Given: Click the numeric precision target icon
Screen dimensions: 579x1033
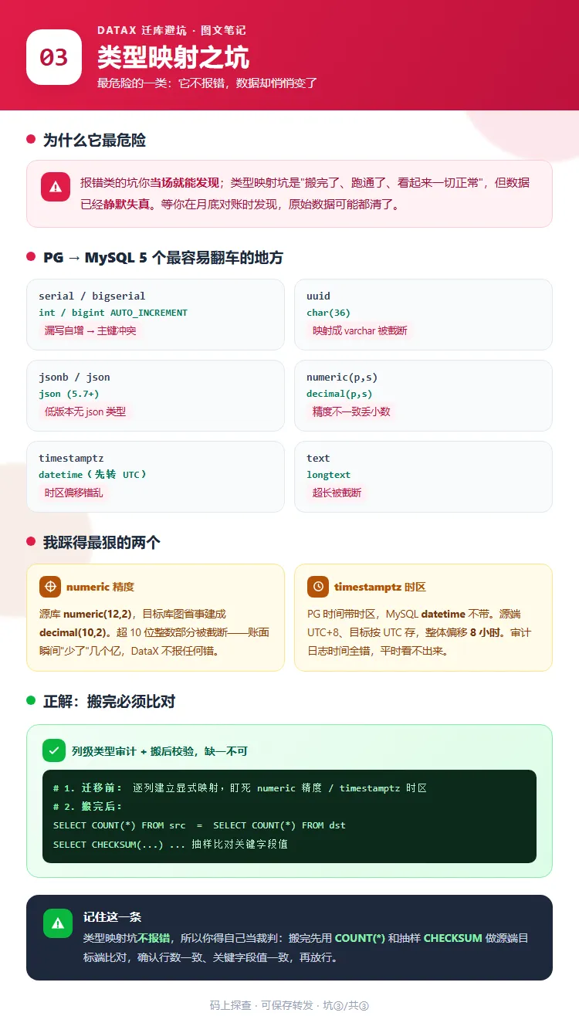Looking at the screenshot, I should pyautogui.click(x=49, y=587).
